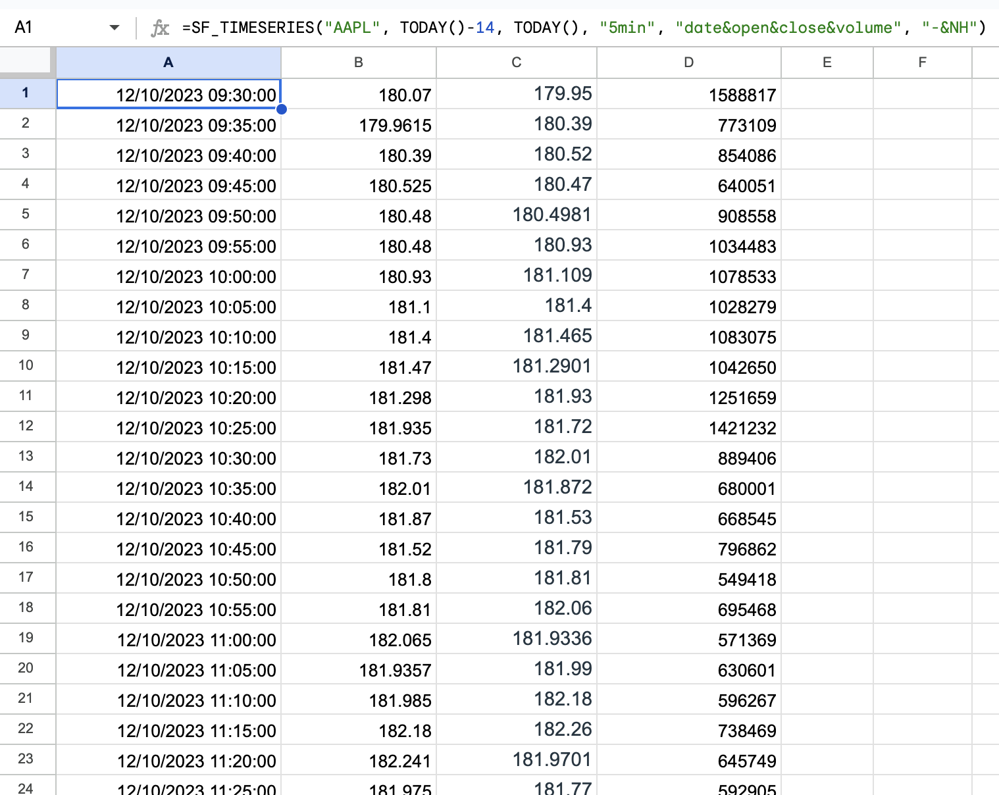Select open price cell 181.9357

(359, 669)
